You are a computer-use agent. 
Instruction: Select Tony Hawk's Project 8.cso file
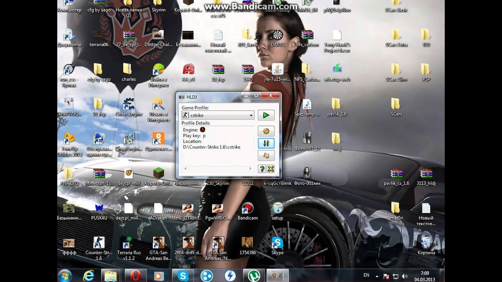coord(337,41)
